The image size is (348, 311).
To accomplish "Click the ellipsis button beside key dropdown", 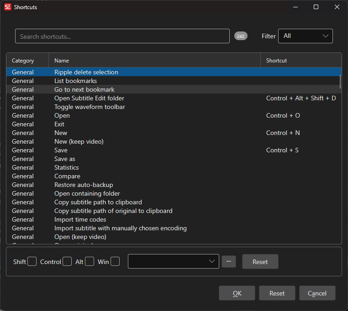I will pyautogui.click(x=229, y=262).
